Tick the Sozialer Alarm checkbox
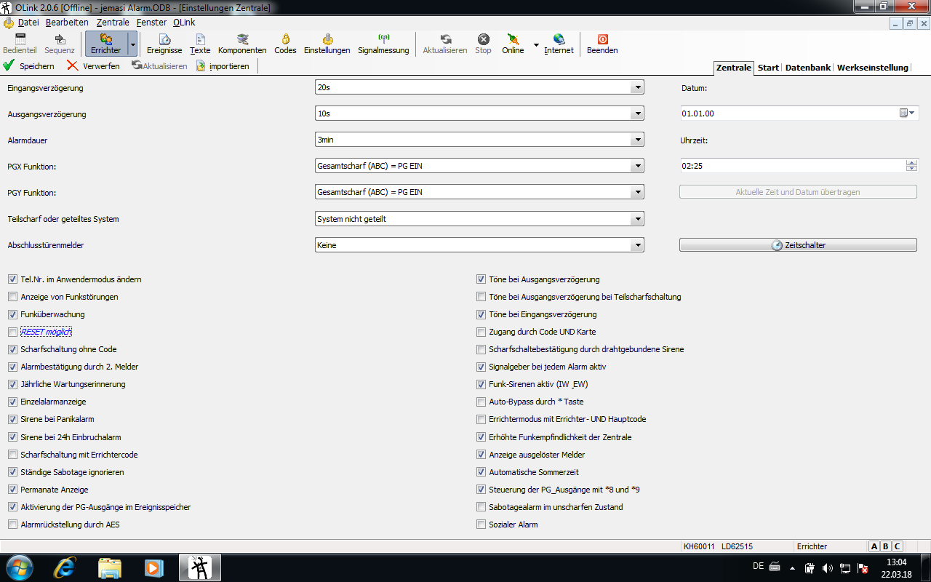This screenshot has height=582, width=931. pos(482,525)
